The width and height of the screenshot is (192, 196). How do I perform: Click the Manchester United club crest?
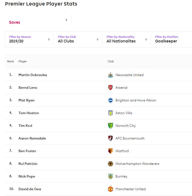pyautogui.click(x=111, y=189)
